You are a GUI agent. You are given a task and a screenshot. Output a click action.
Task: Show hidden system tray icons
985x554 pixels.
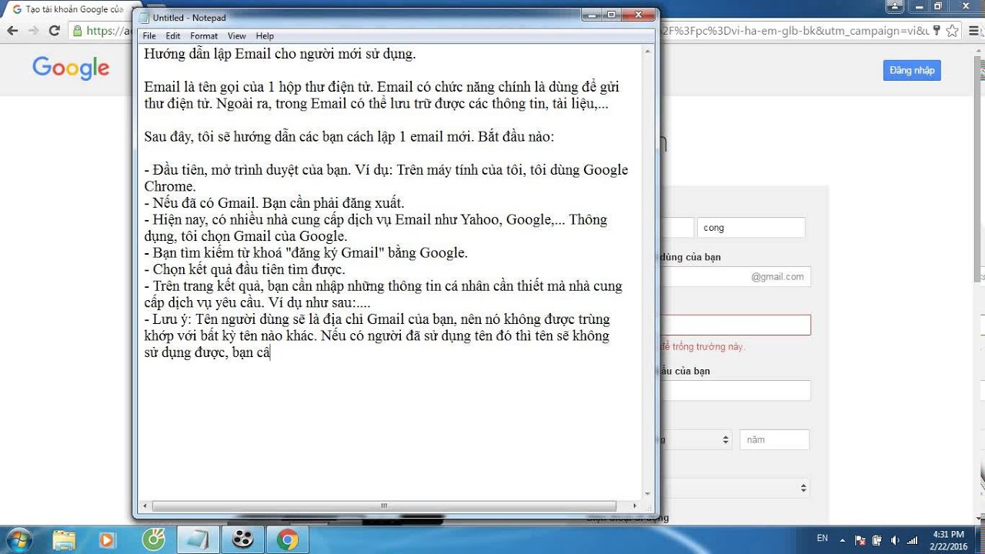click(x=843, y=540)
